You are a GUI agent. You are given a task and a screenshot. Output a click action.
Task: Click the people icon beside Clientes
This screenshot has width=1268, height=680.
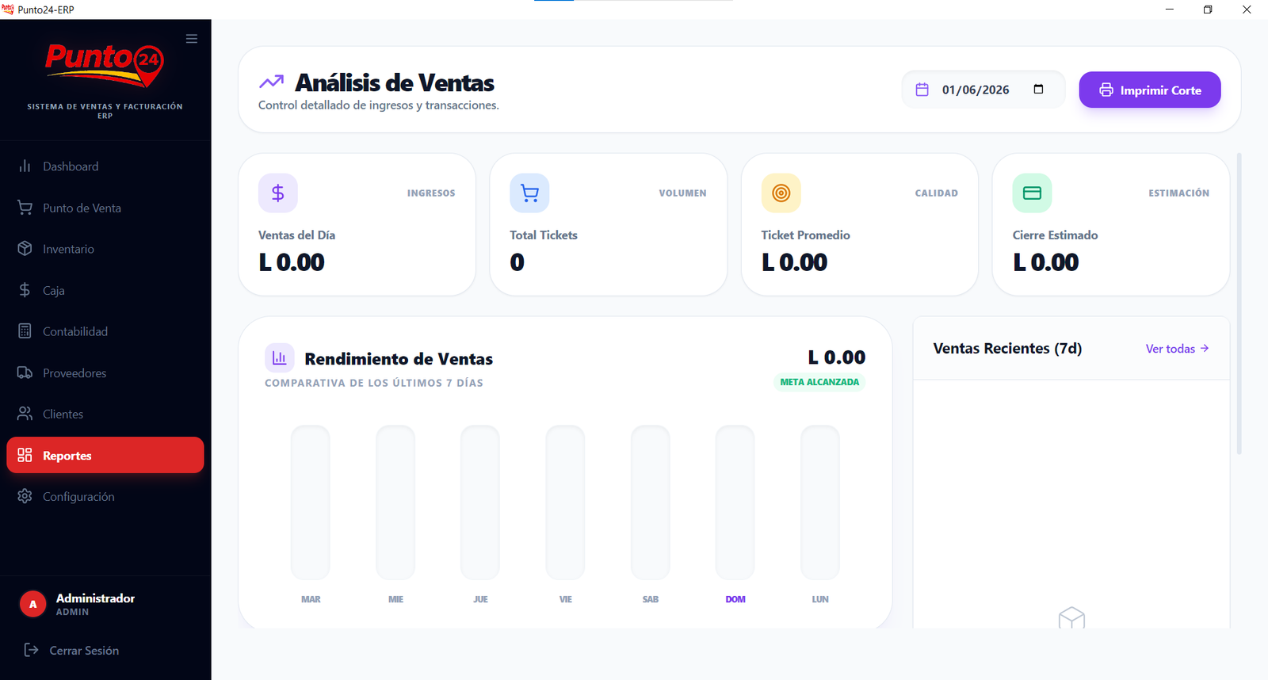[25, 414]
